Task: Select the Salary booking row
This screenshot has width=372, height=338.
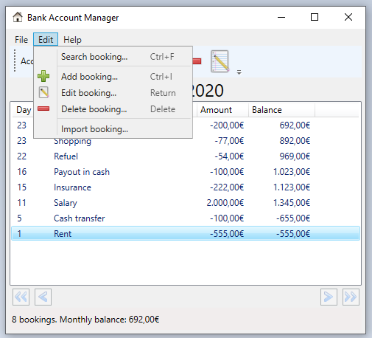Action: (186, 203)
